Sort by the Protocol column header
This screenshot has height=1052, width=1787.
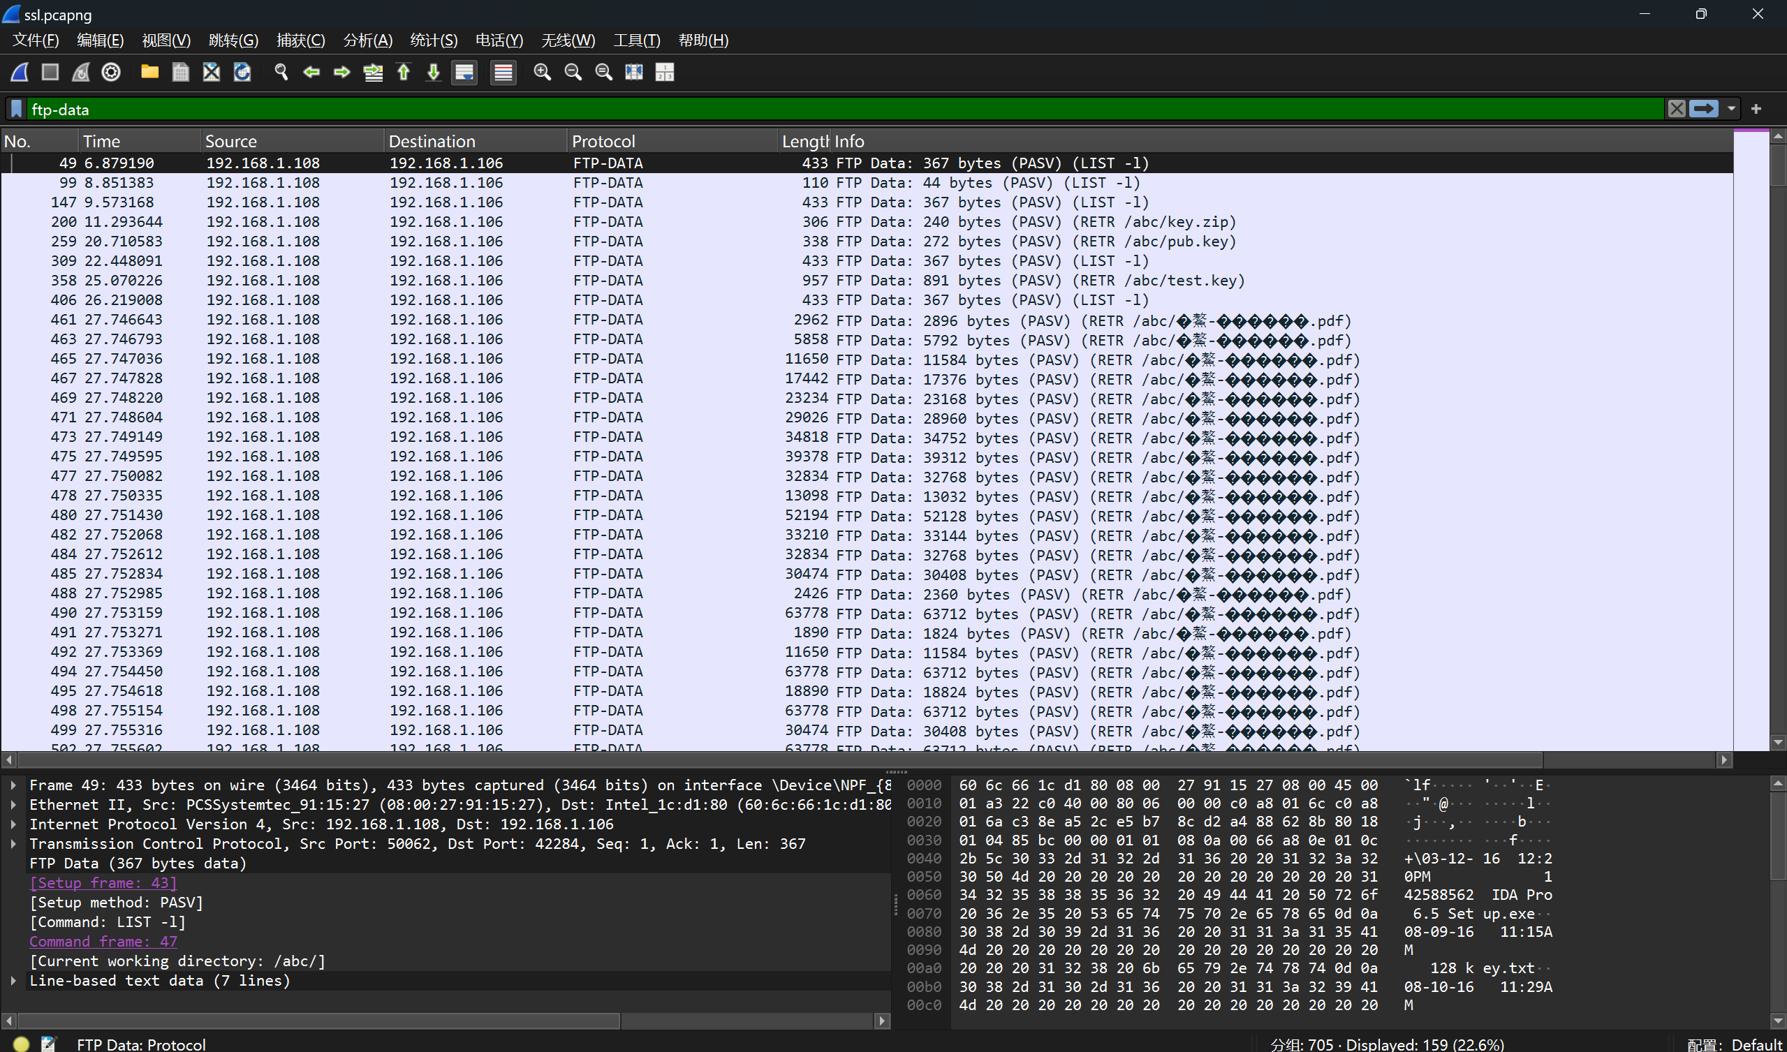pyautogui.click(x=674, y=141)
